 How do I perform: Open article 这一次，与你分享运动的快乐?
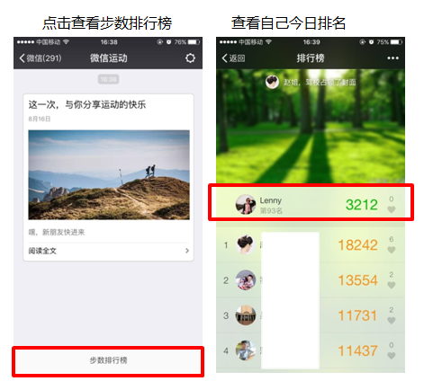87,104
